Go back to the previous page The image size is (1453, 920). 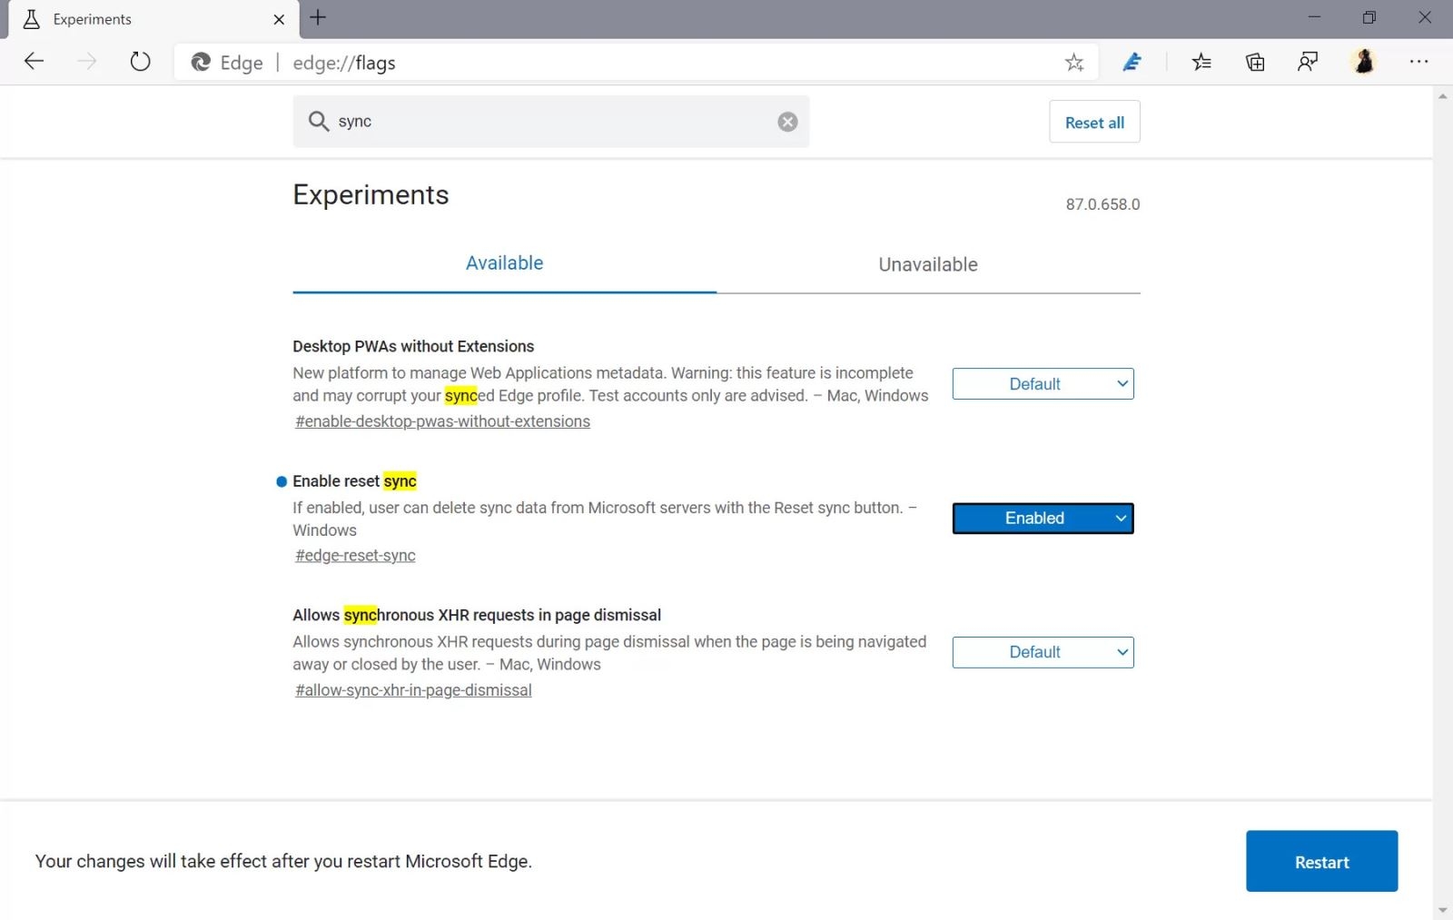pos(34,62)
